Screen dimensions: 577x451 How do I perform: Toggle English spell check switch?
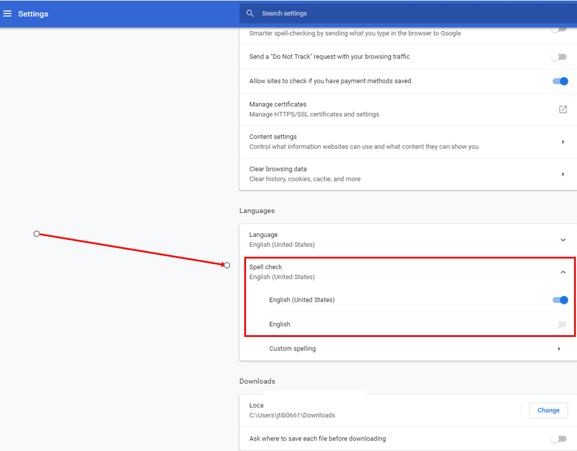coord(559,324)
